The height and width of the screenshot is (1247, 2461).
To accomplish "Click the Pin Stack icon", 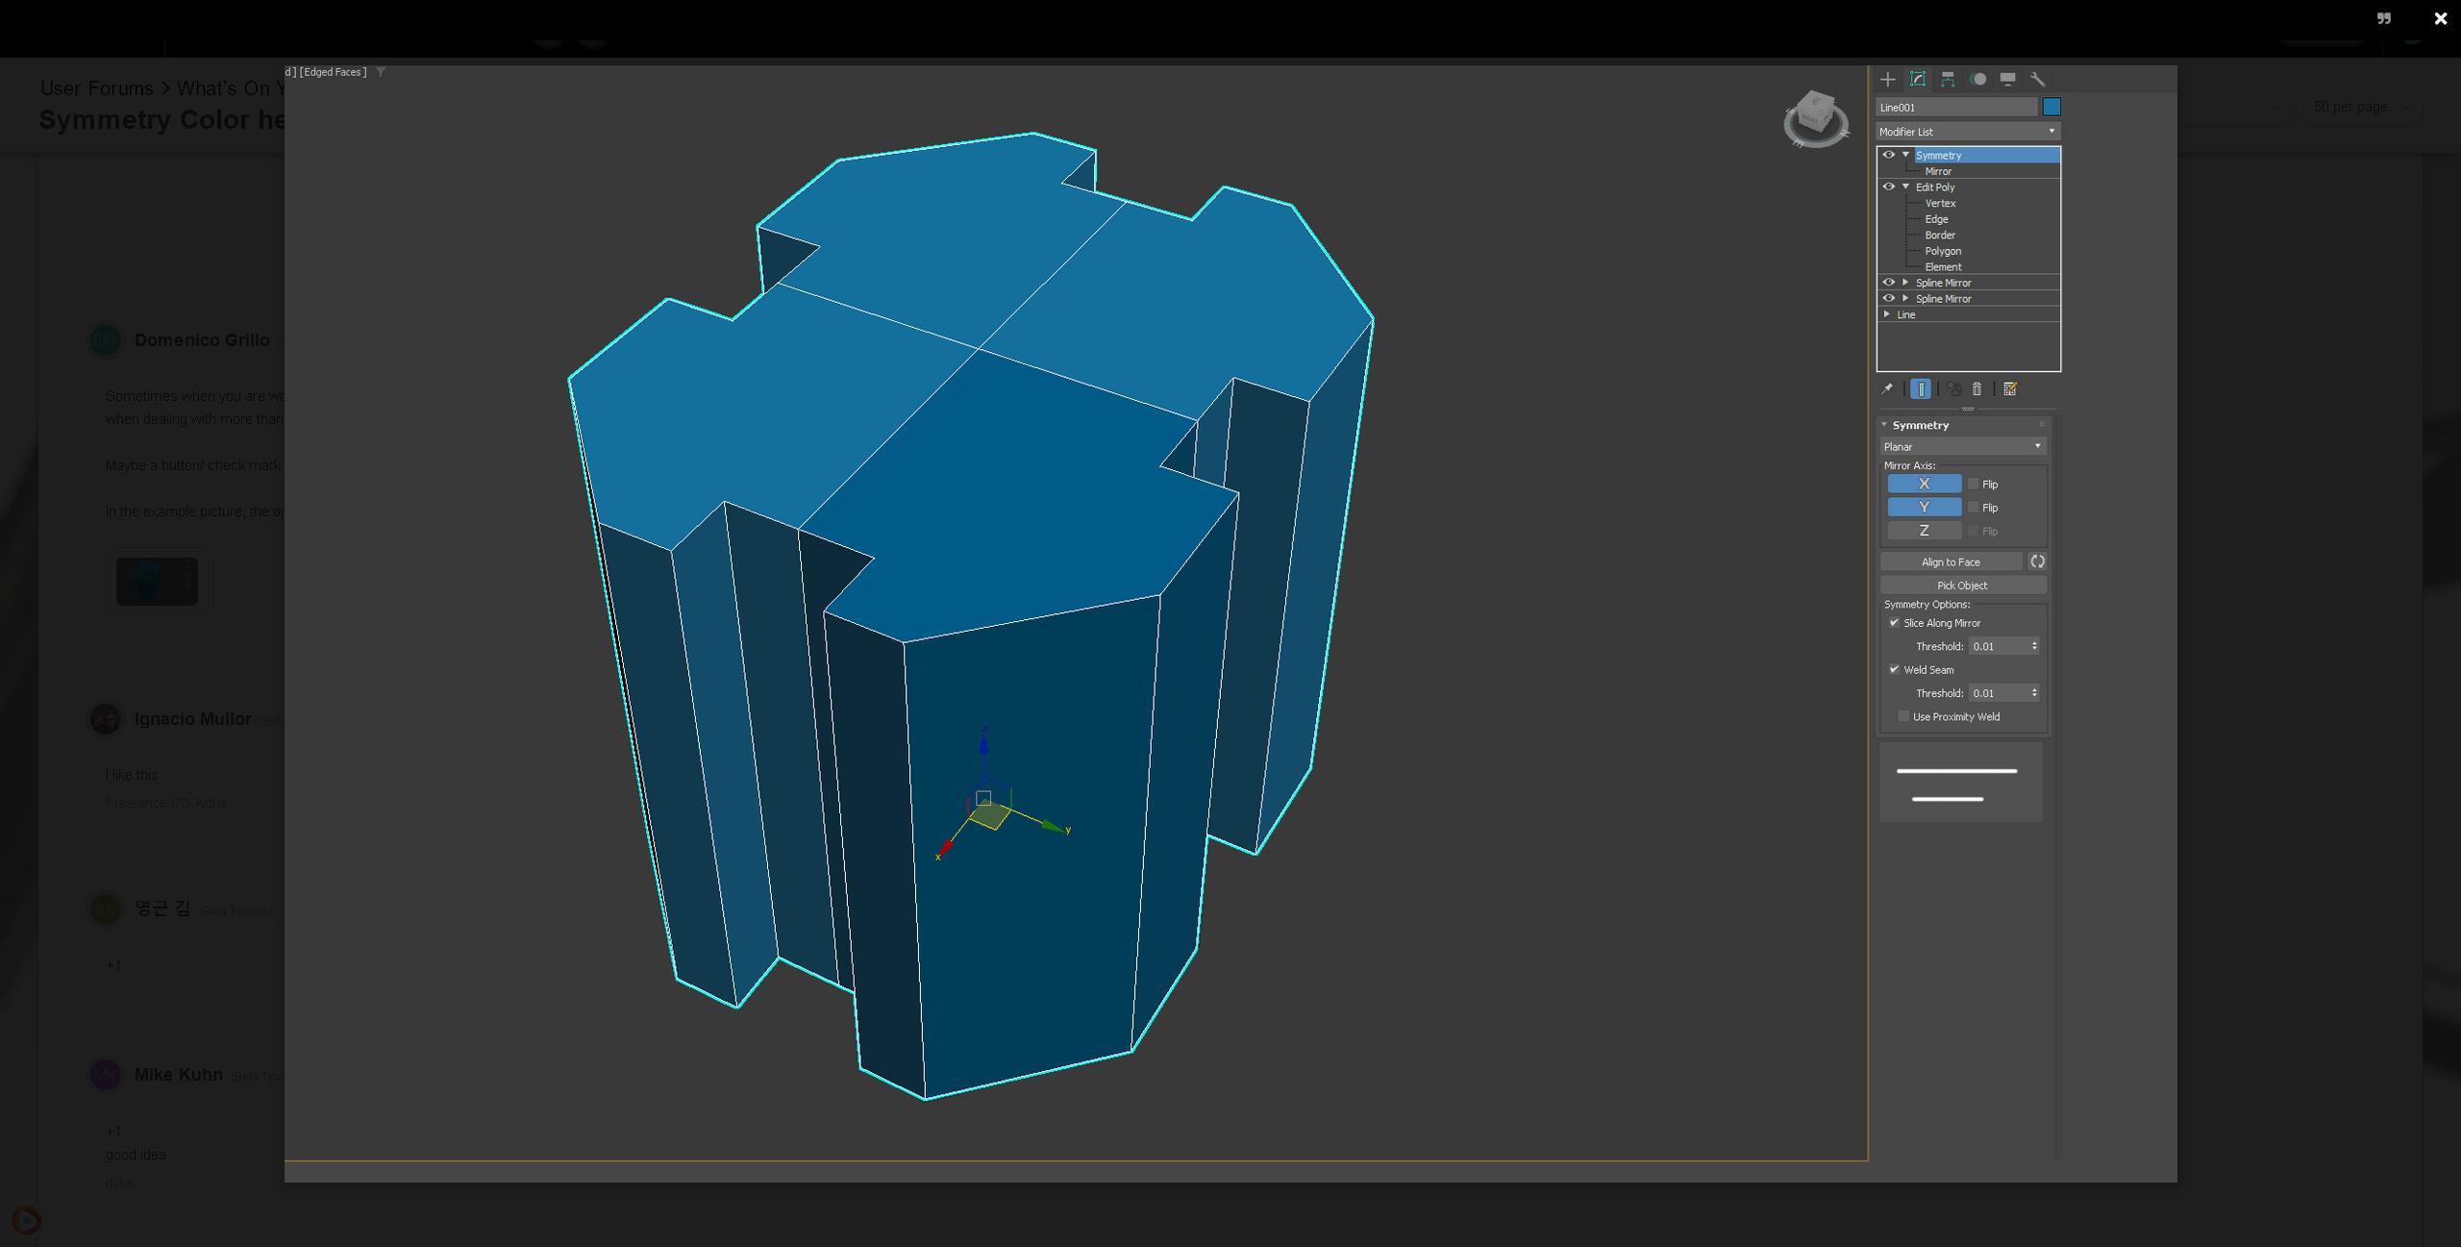I will [x=1887, y=388].
